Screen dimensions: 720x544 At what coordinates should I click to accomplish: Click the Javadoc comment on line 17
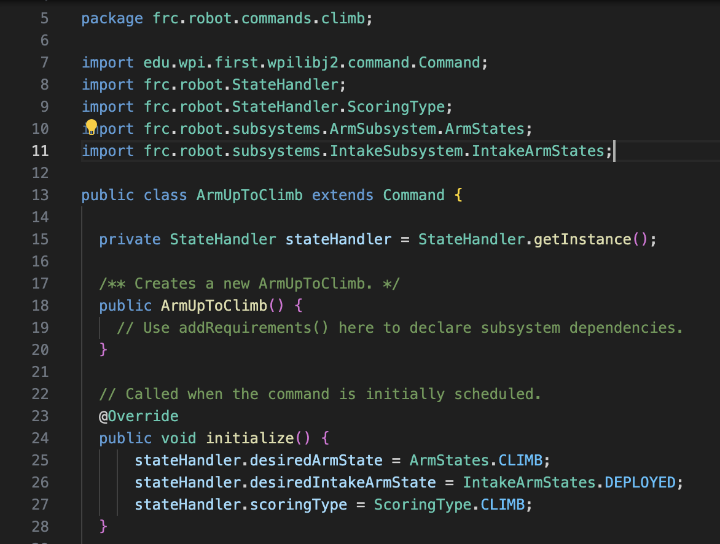(x=249, y=284)
